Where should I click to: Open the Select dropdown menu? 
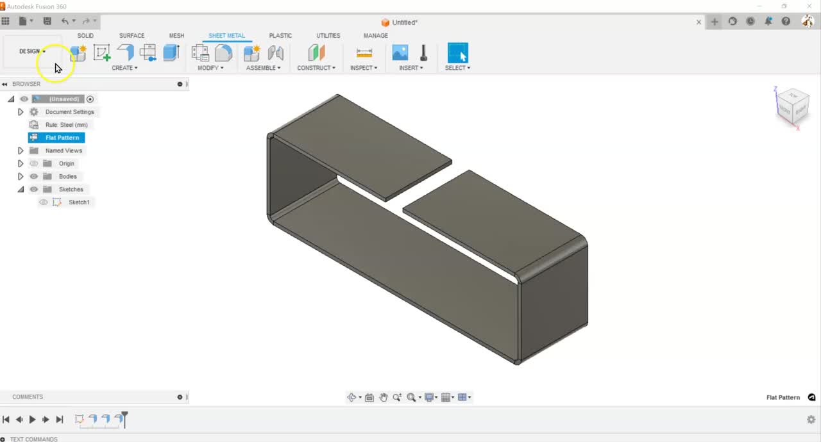click(x=457, y=67)
